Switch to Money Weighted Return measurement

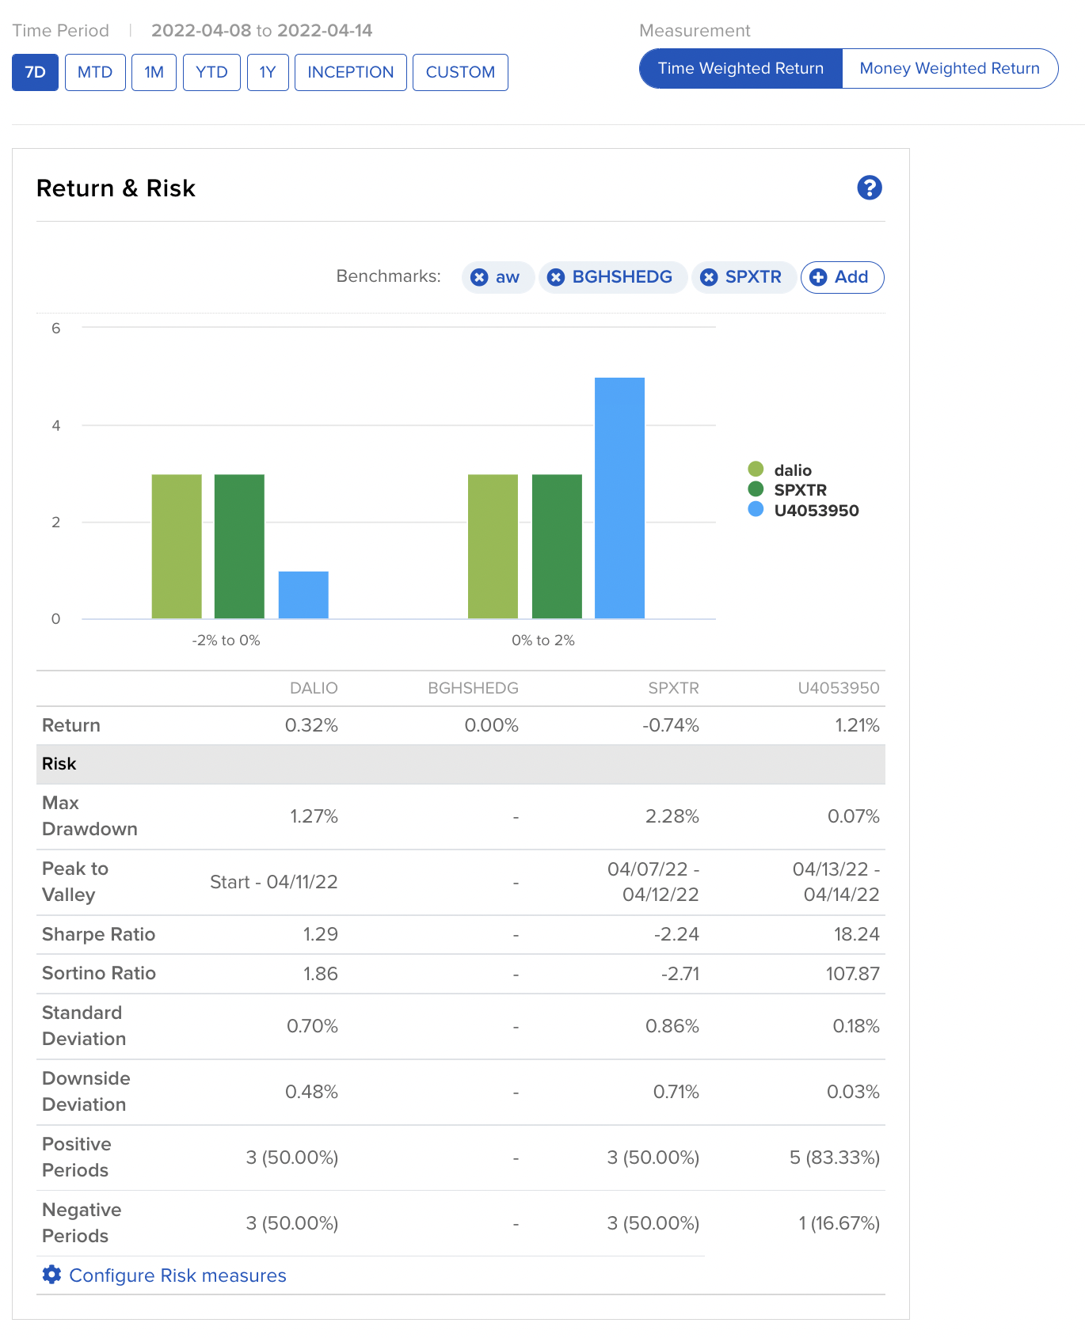(949, 69)
